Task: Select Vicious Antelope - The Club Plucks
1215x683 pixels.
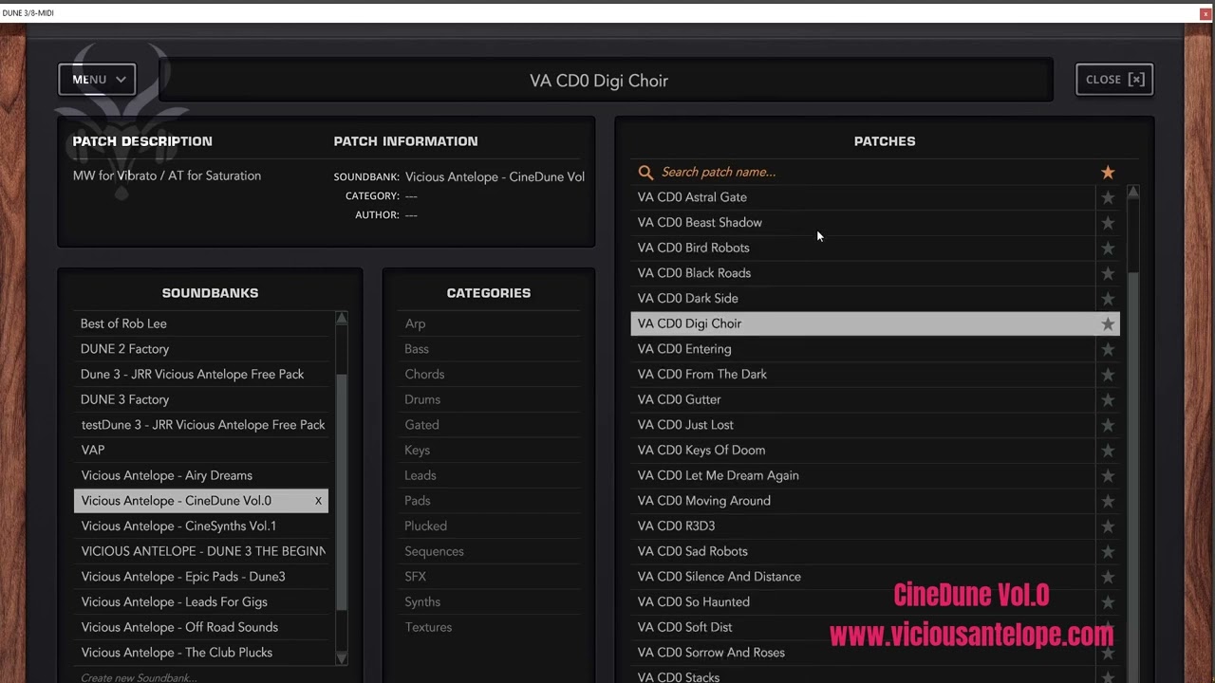Action: (x=201, y=653)
